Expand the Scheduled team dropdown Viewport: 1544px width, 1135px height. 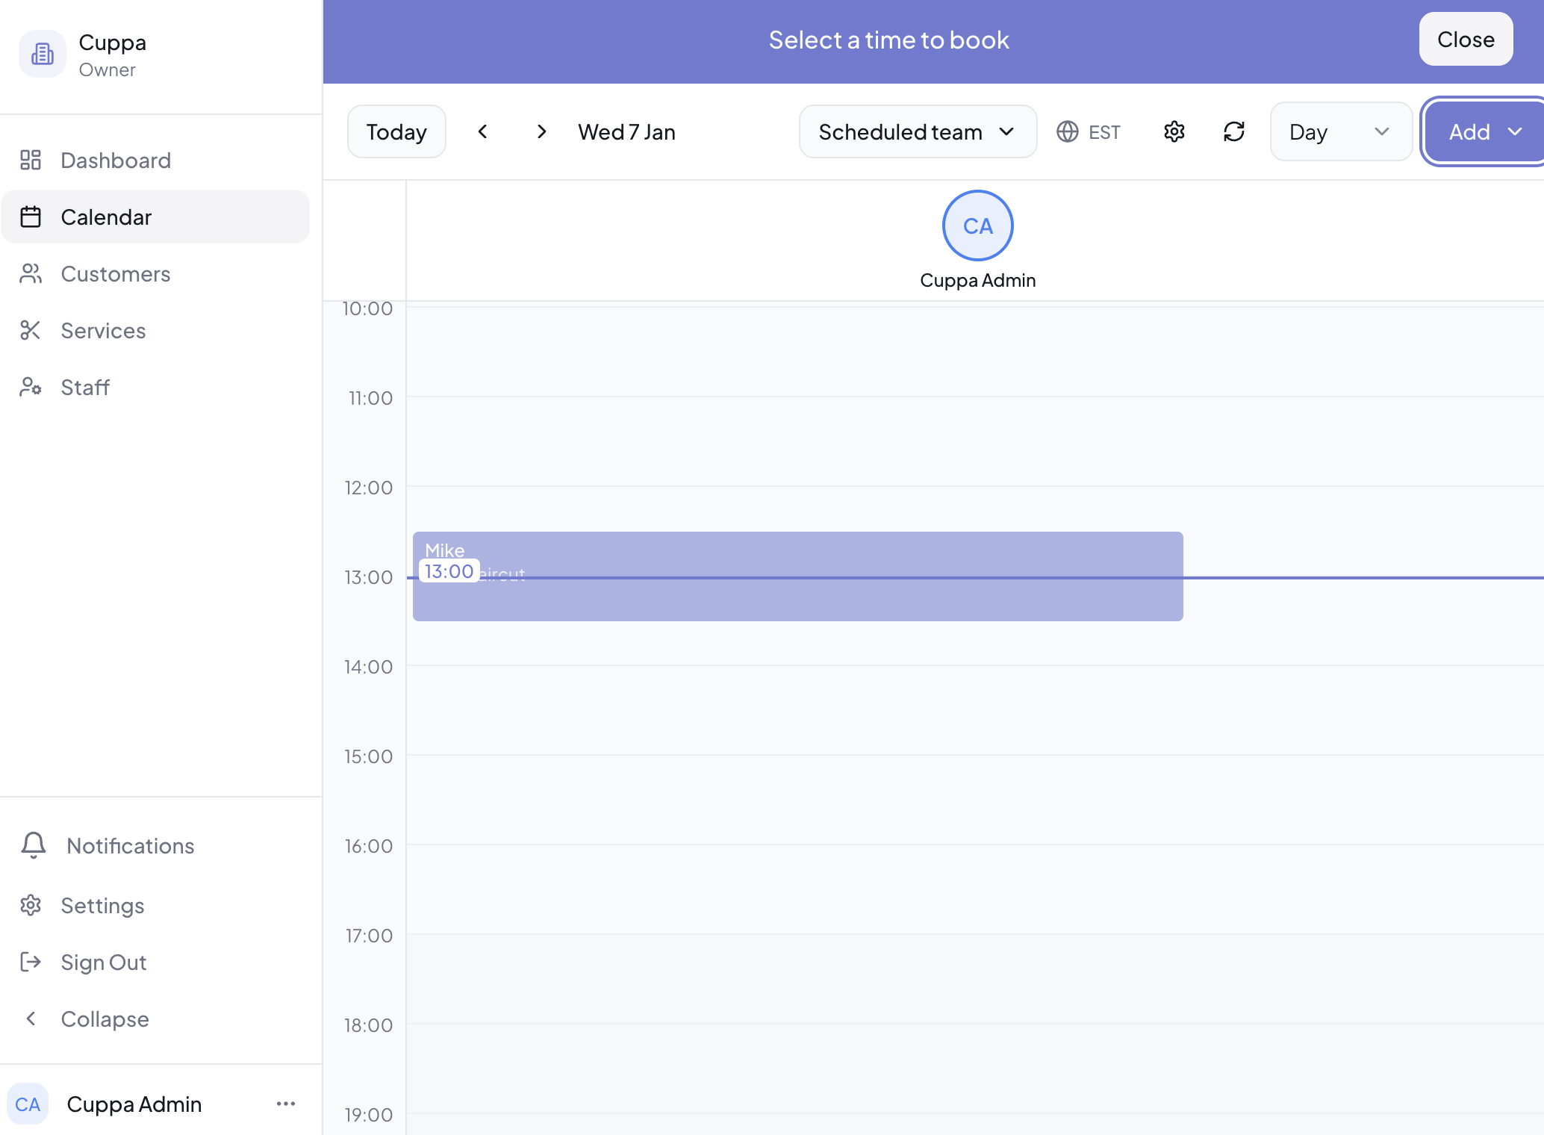click(x=918, y=131)
